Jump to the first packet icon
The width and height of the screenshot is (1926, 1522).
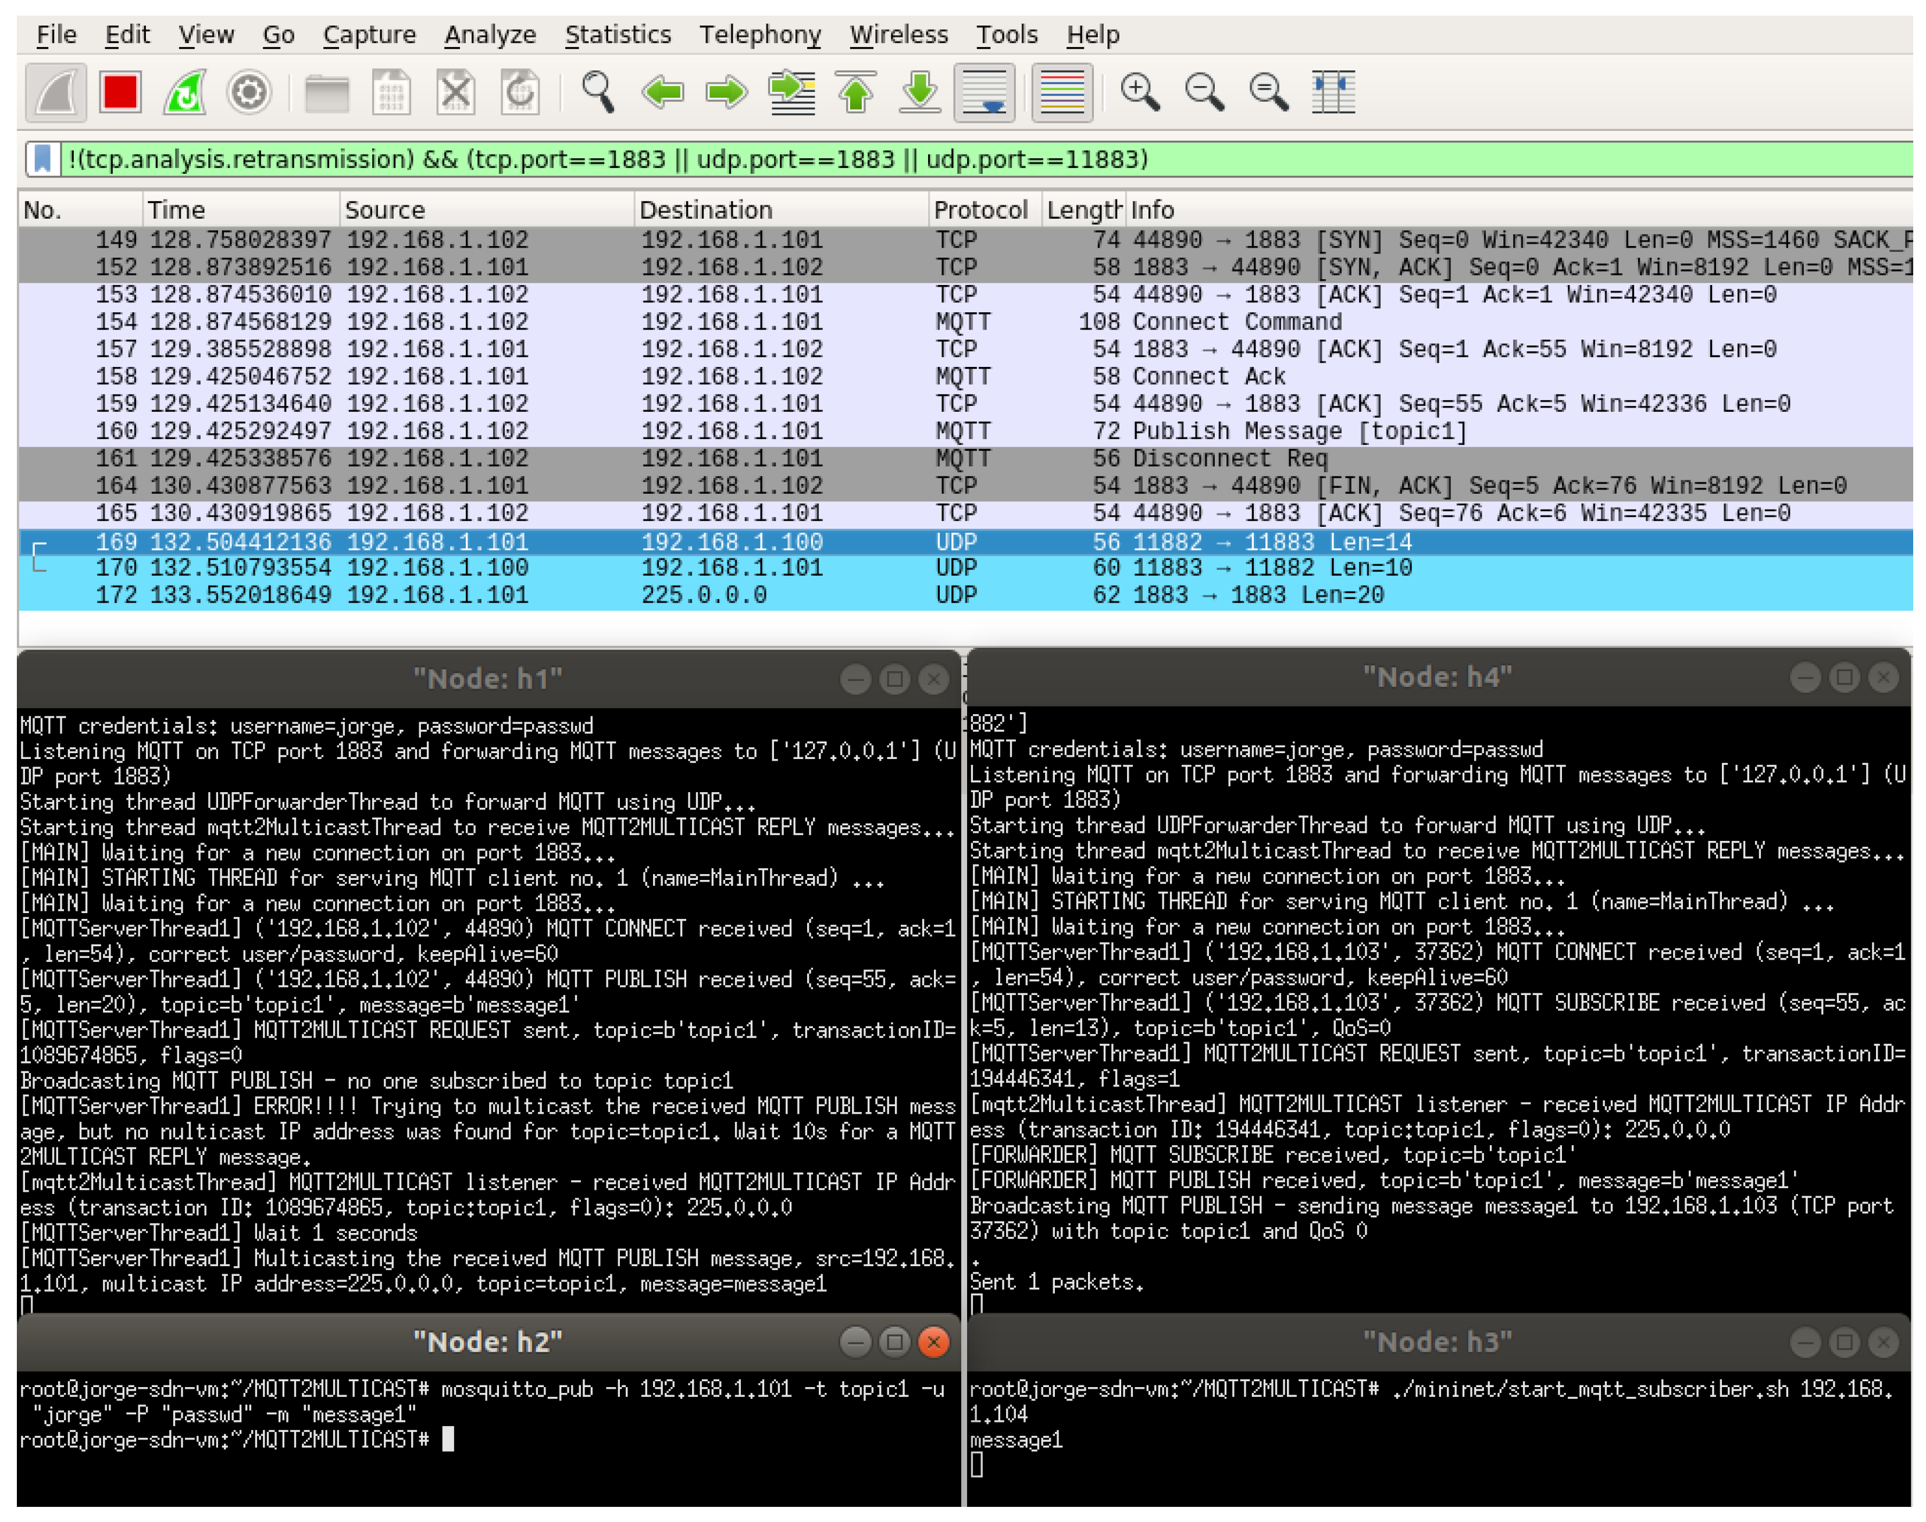[x=855, y=92]
